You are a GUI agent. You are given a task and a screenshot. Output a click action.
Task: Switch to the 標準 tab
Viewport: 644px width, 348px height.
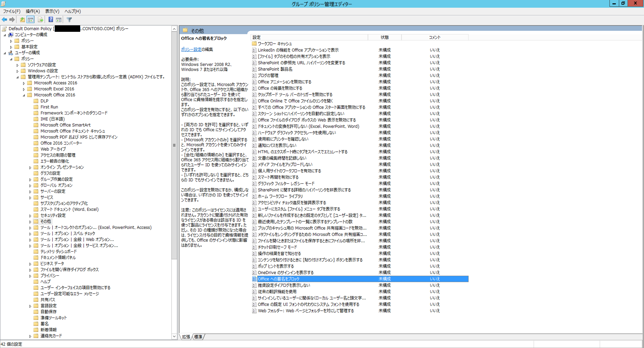point(198,337)
